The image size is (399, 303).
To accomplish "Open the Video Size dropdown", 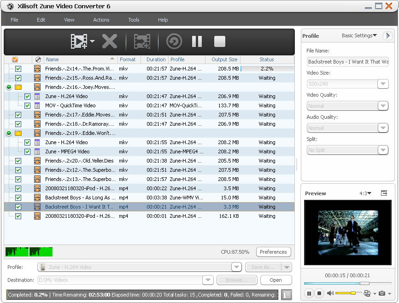I will [383, 83].
